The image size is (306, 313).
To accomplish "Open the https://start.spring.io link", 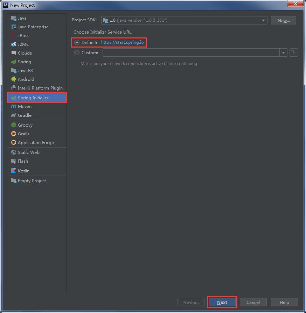I will click(122, 42).
